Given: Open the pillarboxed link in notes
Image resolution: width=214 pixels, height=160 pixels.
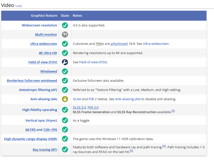Looking at the screenshot, I should point(119,44).
